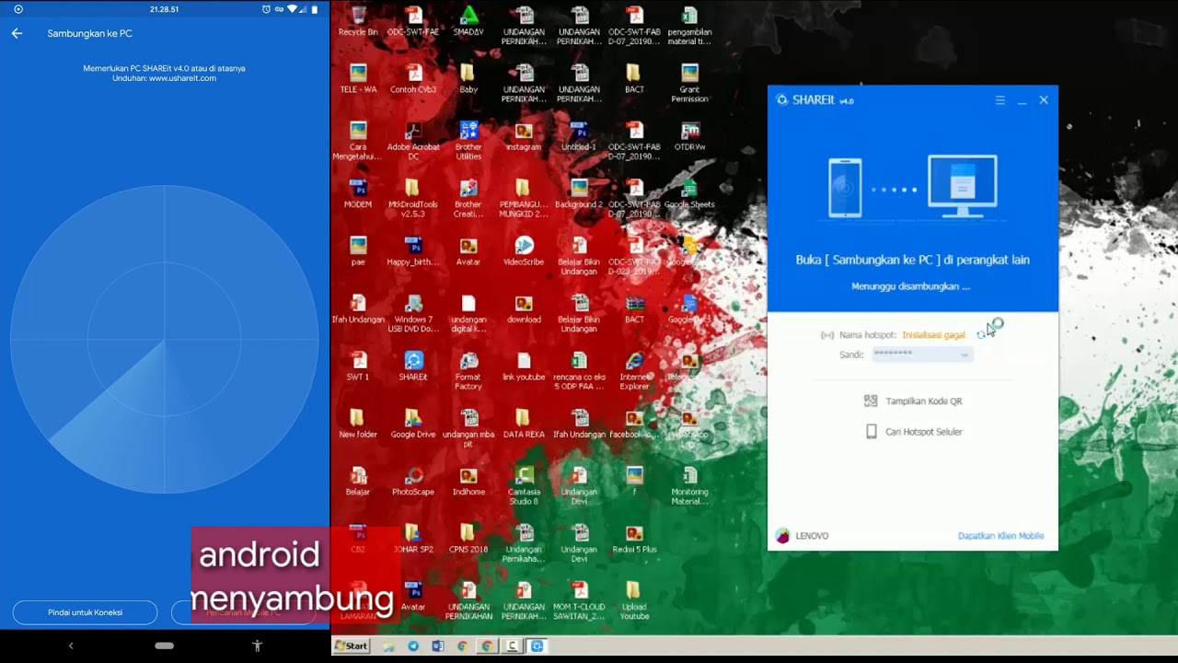Open the Dapatkan Klien Mobile link
1178x663 pixels.
point(1000,536)
